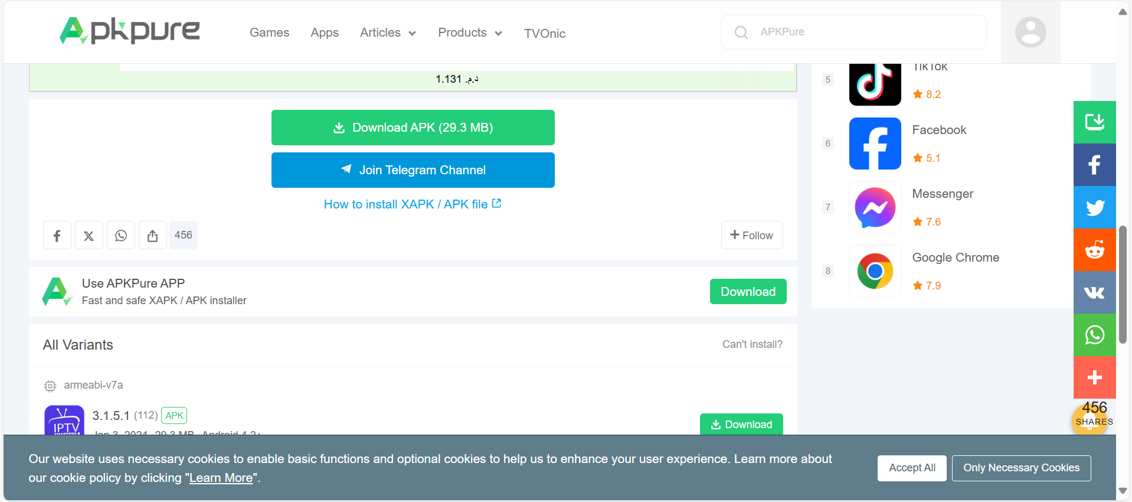
Task: Toggle Follow for this app
Action: [751, 236]
